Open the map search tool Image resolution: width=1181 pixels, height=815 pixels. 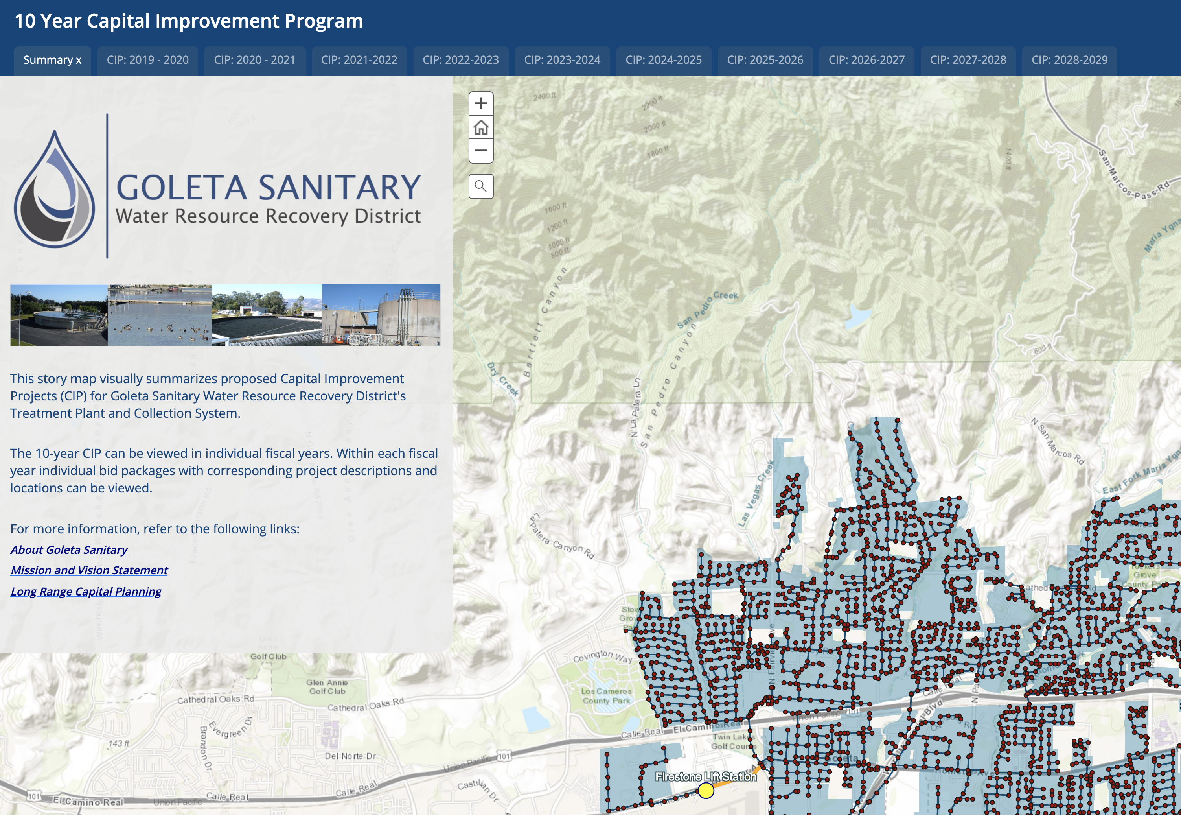click(481, 186)
